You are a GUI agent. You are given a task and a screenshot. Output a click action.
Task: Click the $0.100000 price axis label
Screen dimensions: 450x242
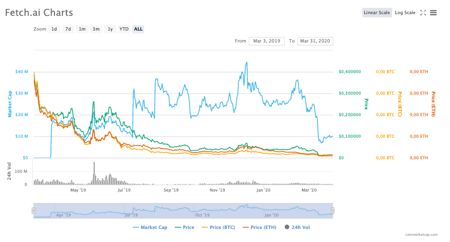(350, 136)
